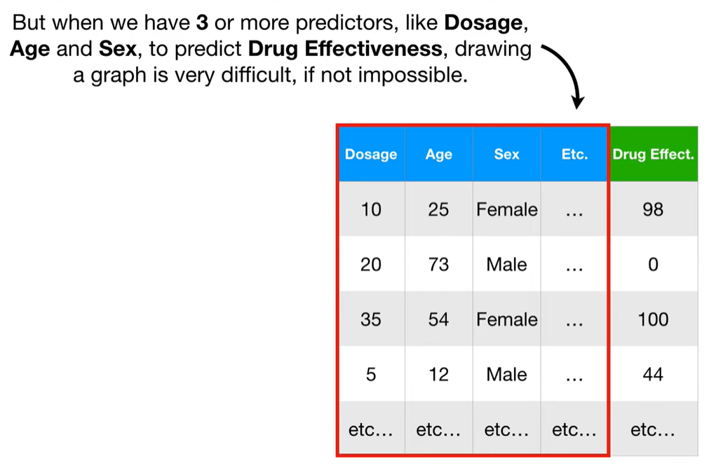Select the Dosage cell showing 35
This screenshot has width=709, height=470.
pos(371,319)
